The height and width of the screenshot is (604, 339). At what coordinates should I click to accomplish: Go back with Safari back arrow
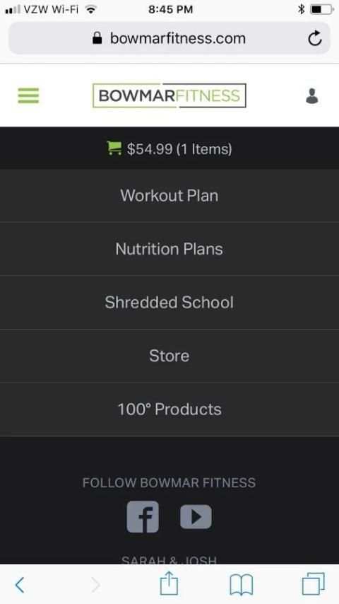click(20, 585)
